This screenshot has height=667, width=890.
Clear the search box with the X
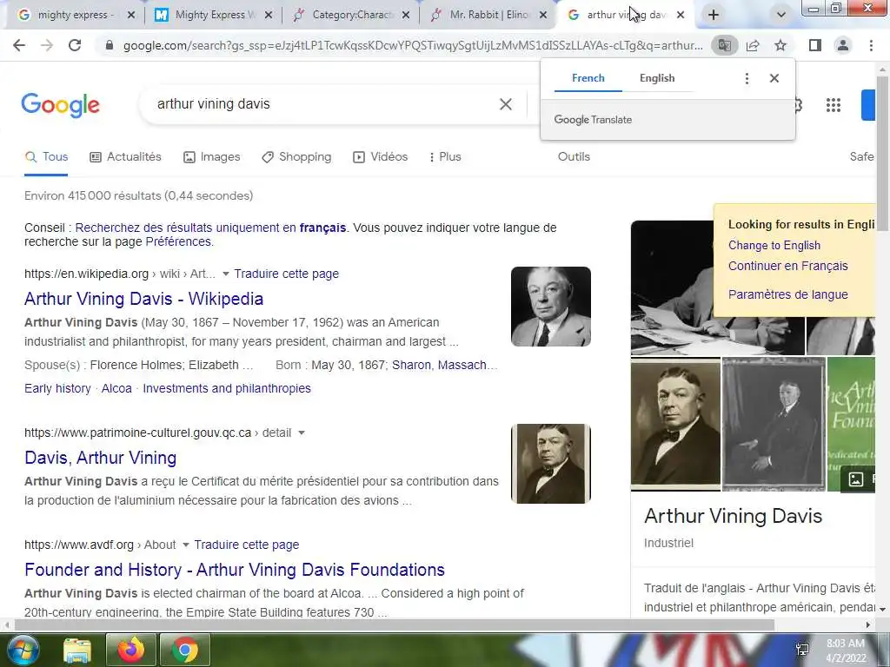tap(505, 104)
